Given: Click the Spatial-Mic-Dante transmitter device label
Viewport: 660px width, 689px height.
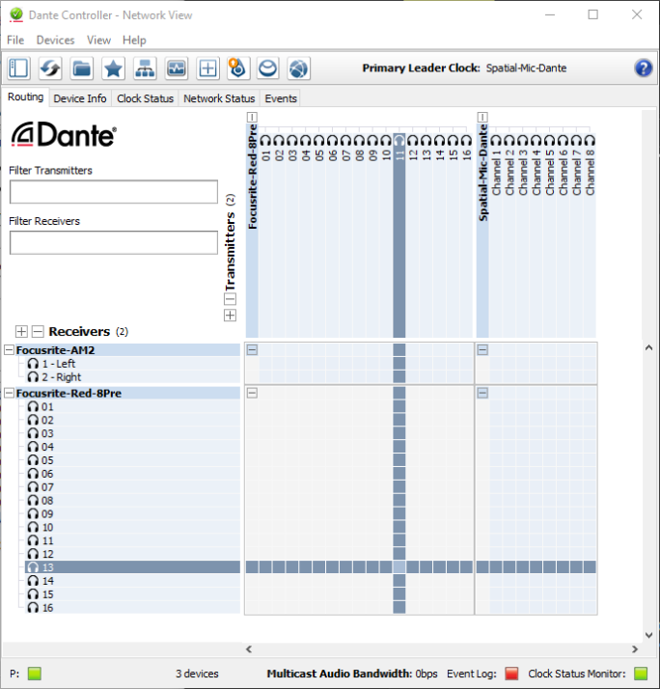Looking at the screenshot, I should (x=482, y=173).
